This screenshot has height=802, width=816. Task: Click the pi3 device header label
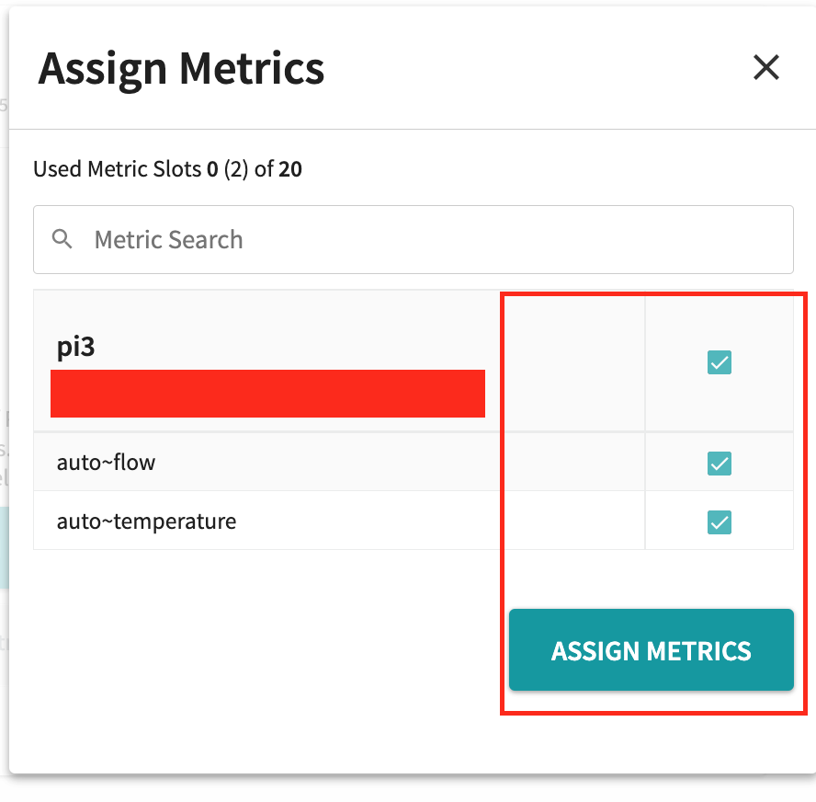click(x=76, y=348)
